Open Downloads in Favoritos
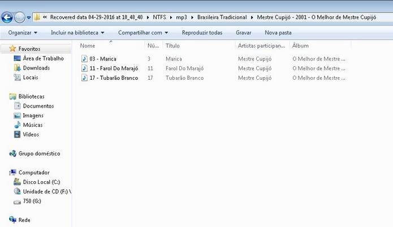Viewport: 393px width, 227px height. pos(36,68)
